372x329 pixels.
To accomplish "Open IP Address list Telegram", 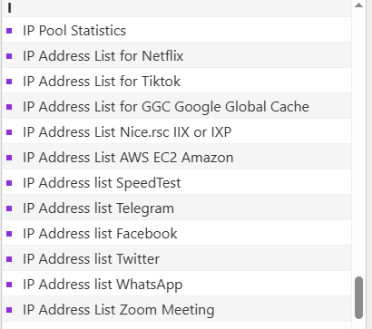I will click(99, 208).
